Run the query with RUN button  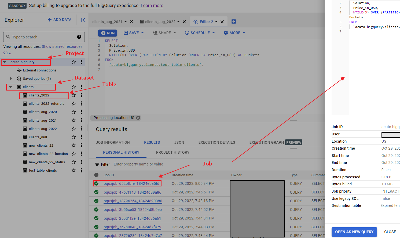(108, 33)
